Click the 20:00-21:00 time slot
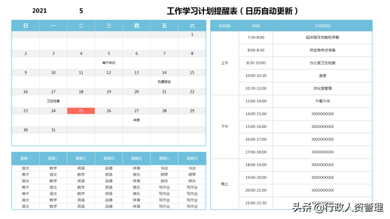Screen dimensions: 390x219 [256, 190]
